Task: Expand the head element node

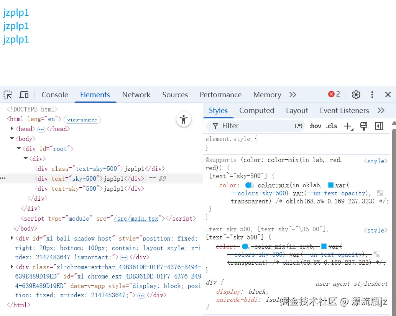Action: (12, 129)
